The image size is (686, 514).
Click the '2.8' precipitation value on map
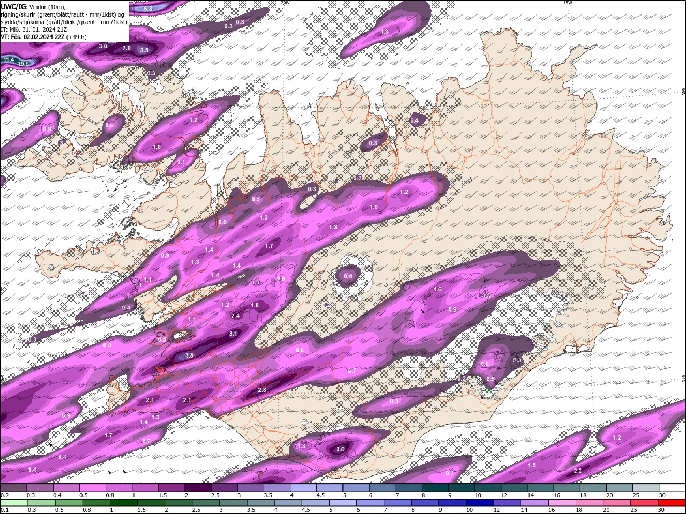click(262, 390)
